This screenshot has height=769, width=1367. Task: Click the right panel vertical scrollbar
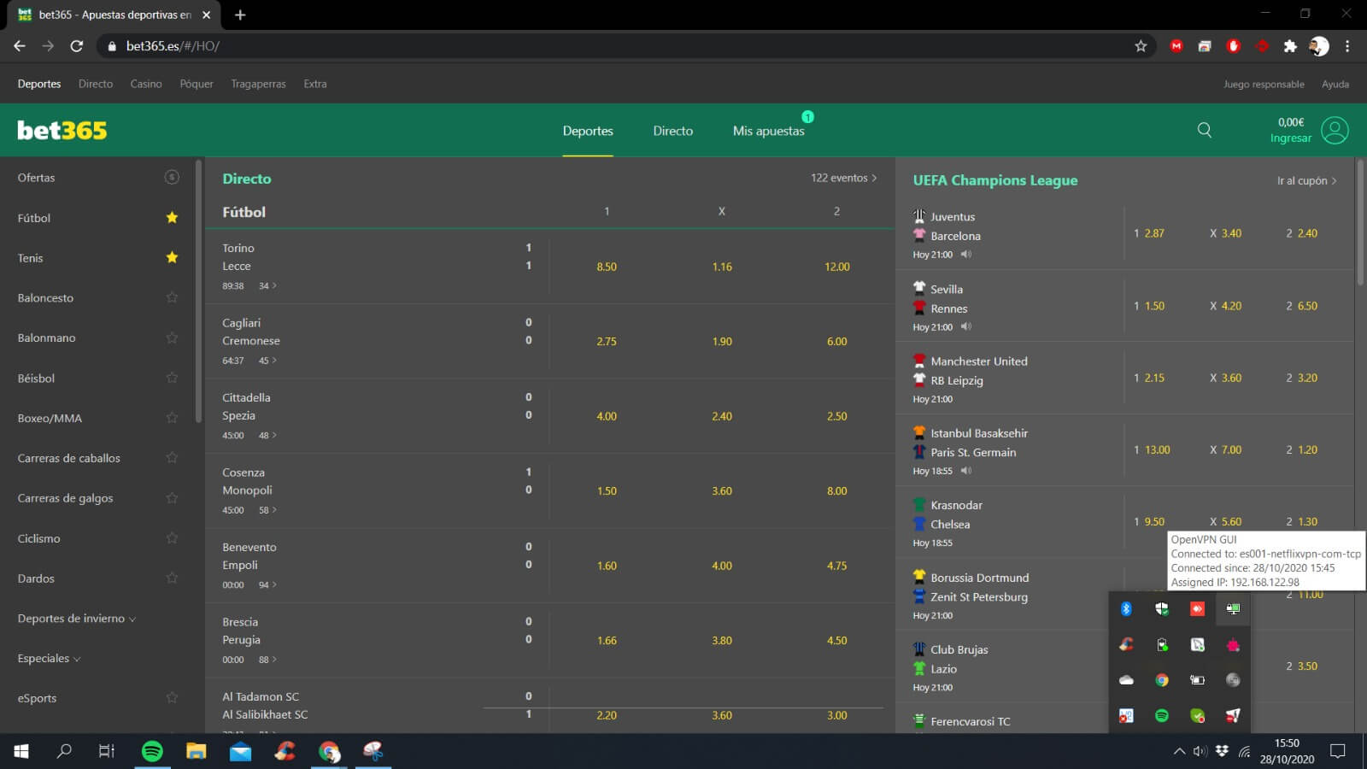pyautogui.click(x=1360, y=222)
